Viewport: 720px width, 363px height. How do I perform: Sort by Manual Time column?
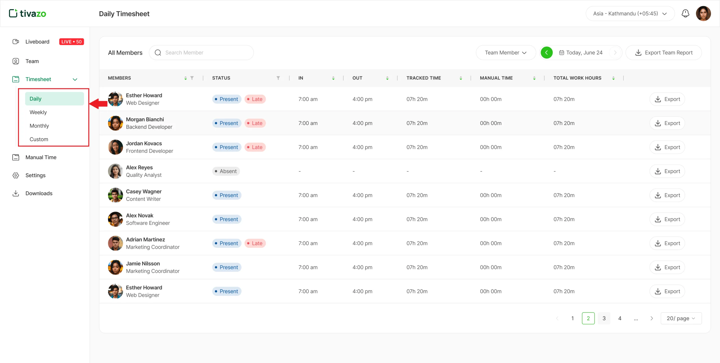click(x=534, y=78)
